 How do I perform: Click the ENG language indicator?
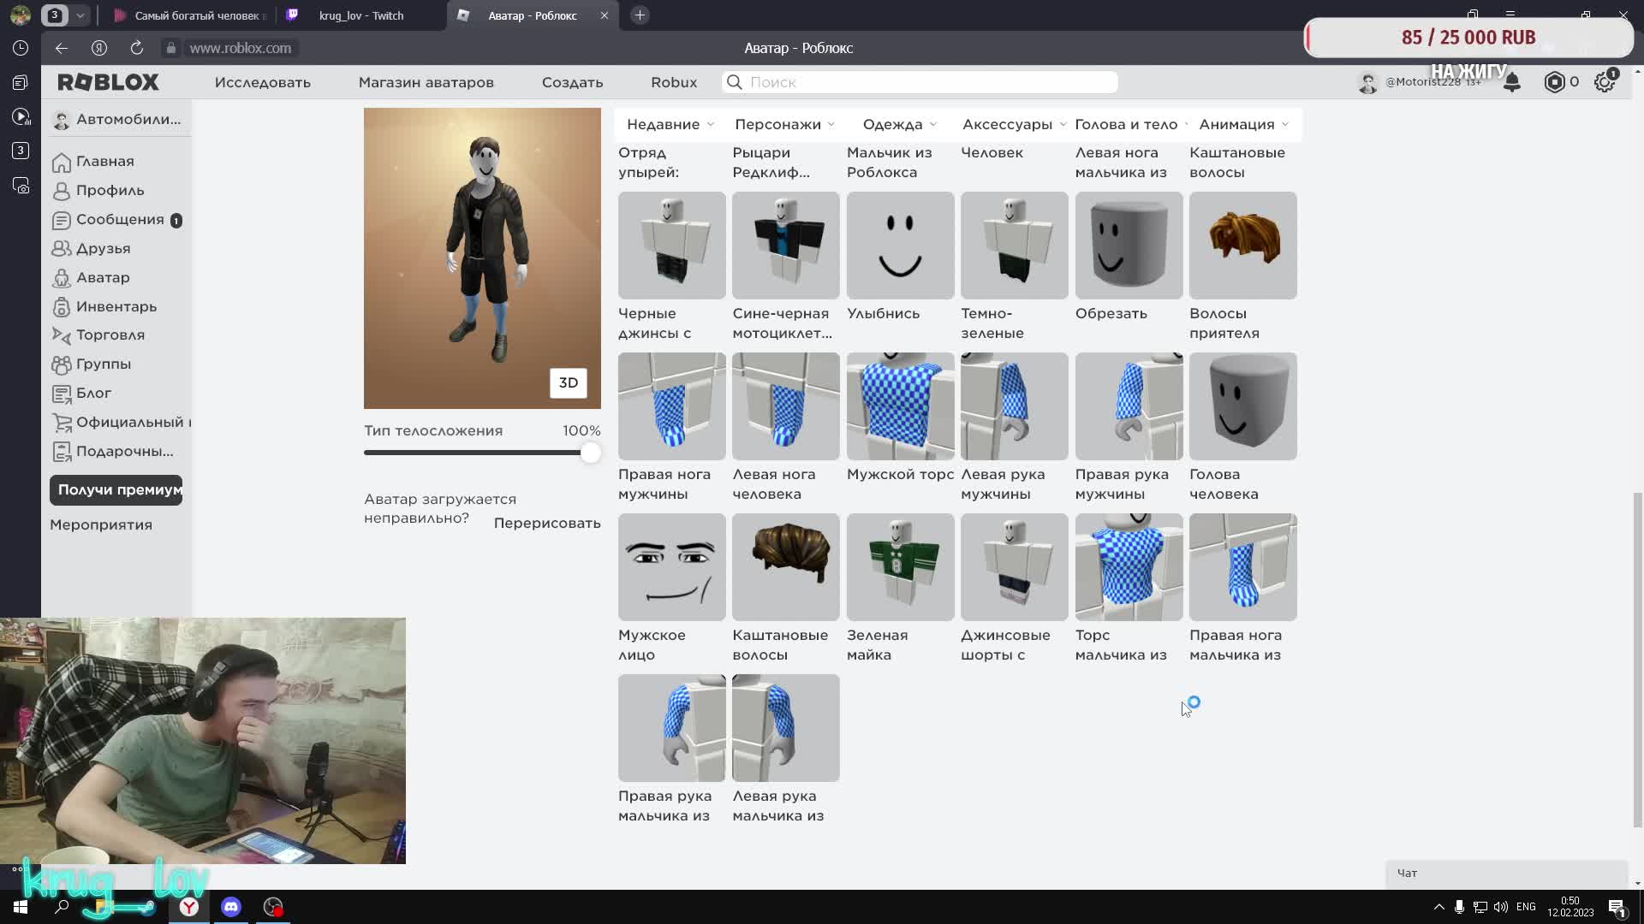1526,907
